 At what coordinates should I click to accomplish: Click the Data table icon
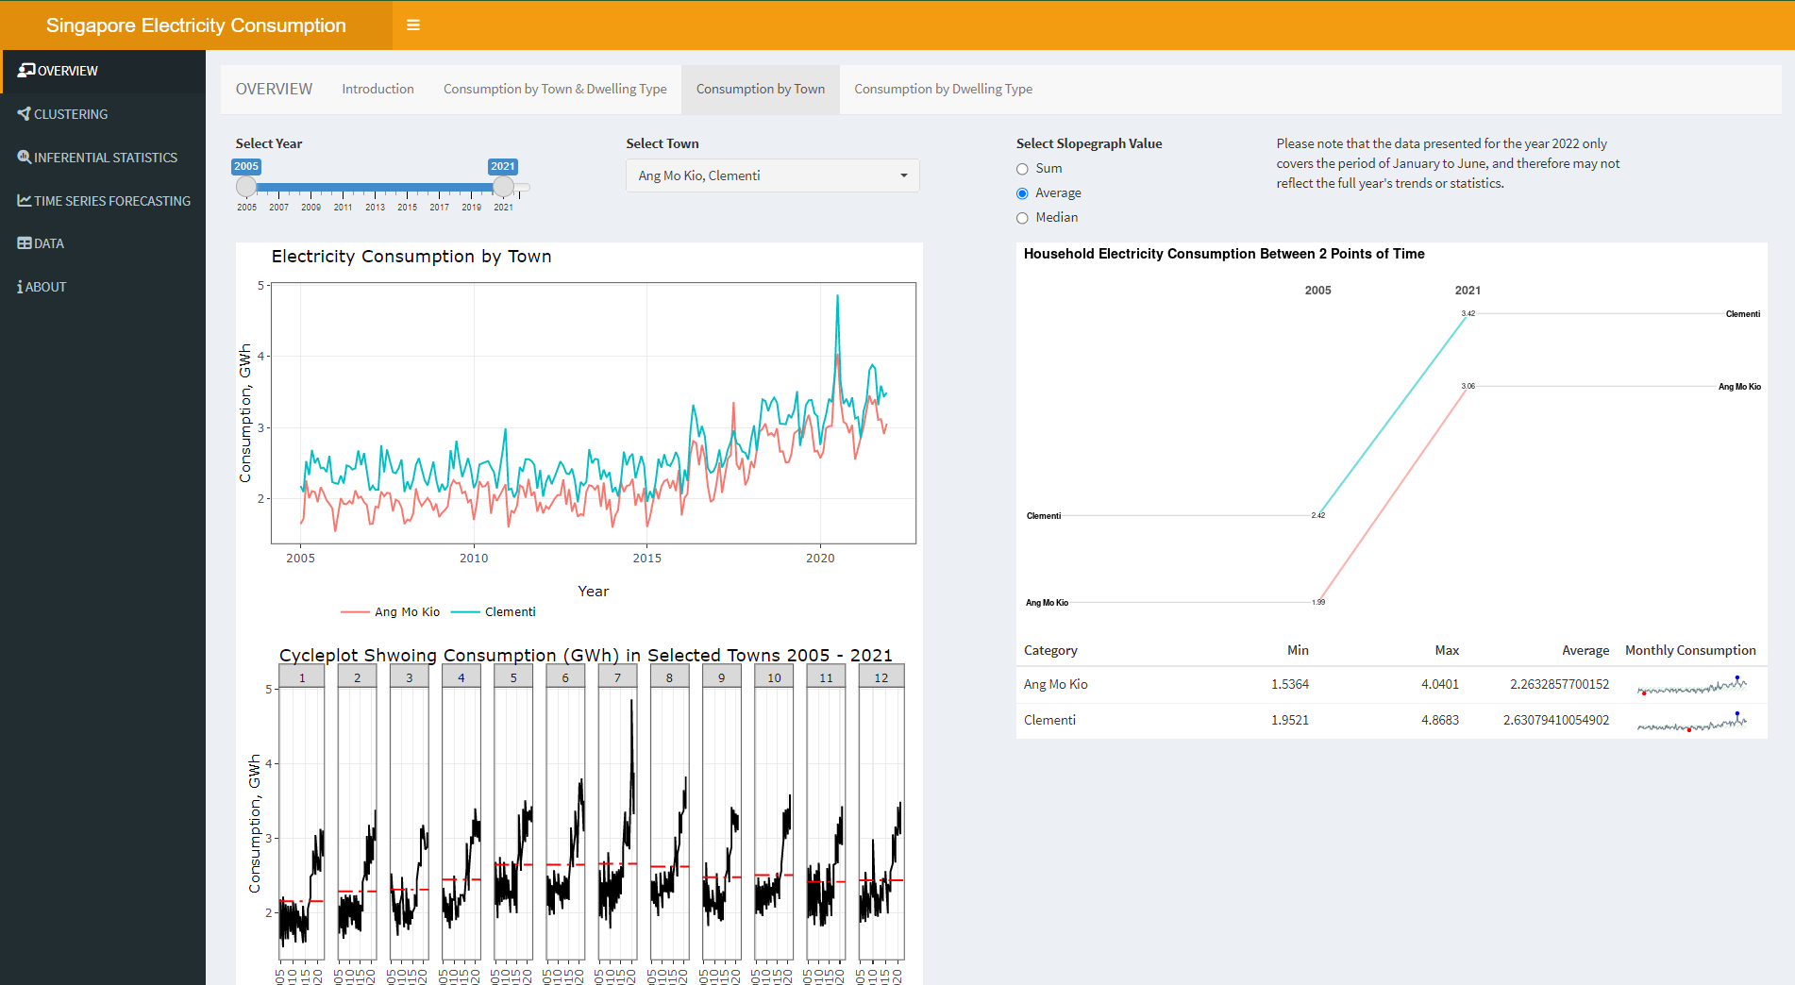pyautogui.click(x=24, y=243)
